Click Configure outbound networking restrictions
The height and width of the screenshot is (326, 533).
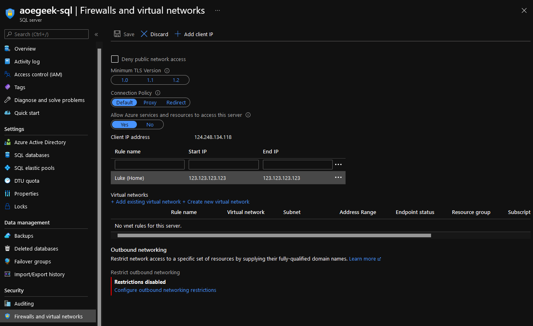(x=165, y=290)
